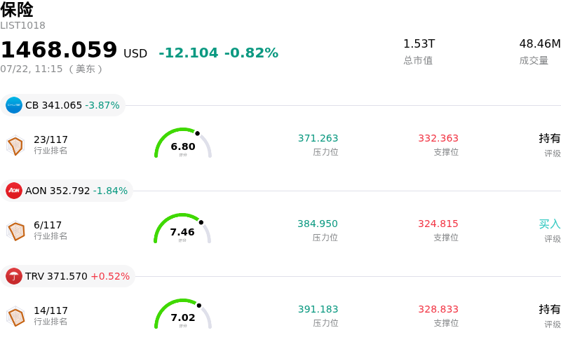This screenshot has width=561, height=342.
Task: Click the 7.46 score gauge
Action: (182, 228)
